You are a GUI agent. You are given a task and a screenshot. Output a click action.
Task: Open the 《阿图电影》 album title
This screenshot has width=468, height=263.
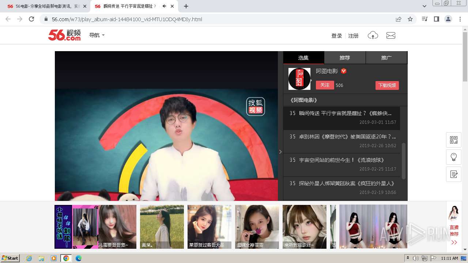coord(303,100)
